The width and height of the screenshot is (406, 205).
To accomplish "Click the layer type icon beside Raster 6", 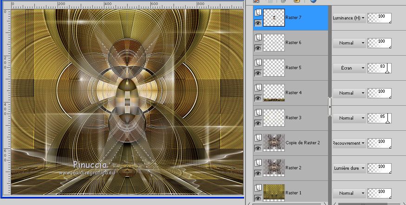I will pos(258,38).
